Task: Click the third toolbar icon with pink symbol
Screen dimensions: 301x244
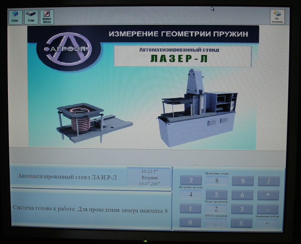Action: tap(47, 16)
